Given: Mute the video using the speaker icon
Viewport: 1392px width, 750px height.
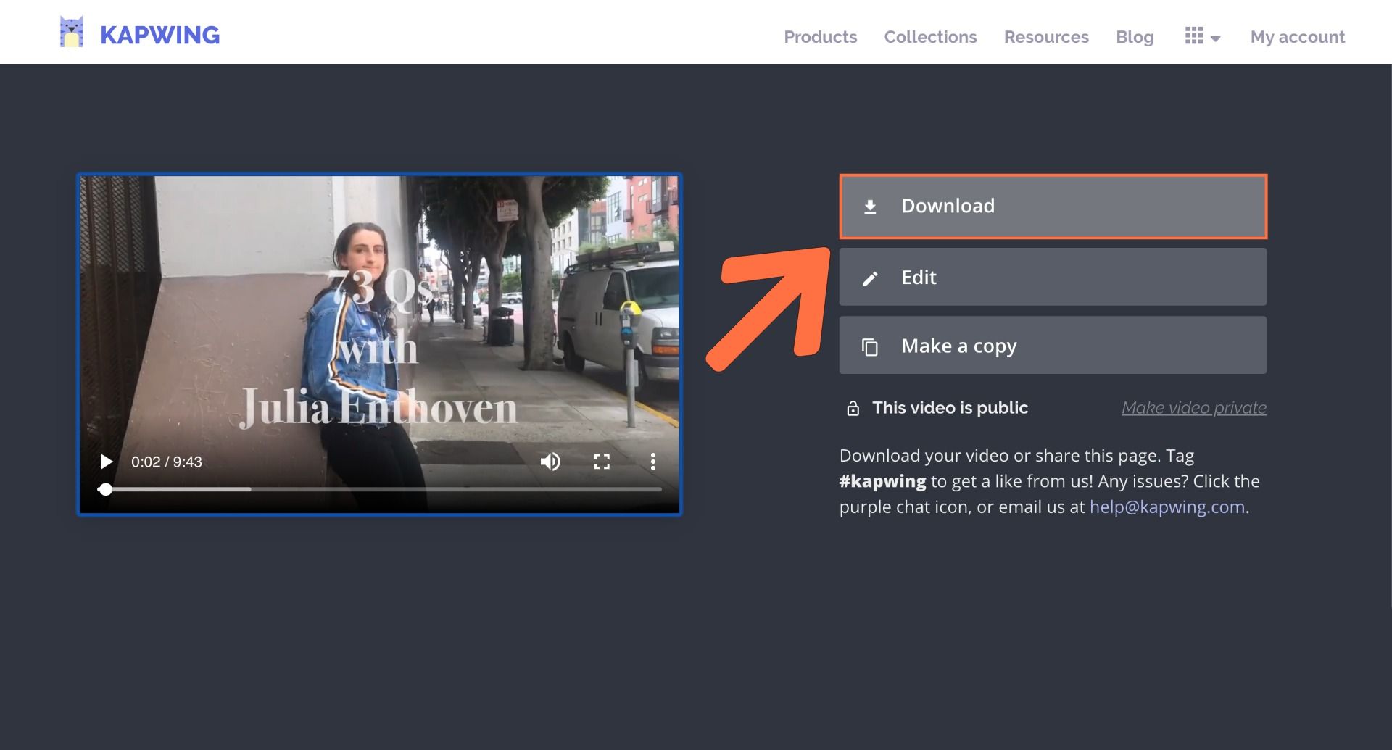Looking at the screenshot, I should [x=550, y=462].
